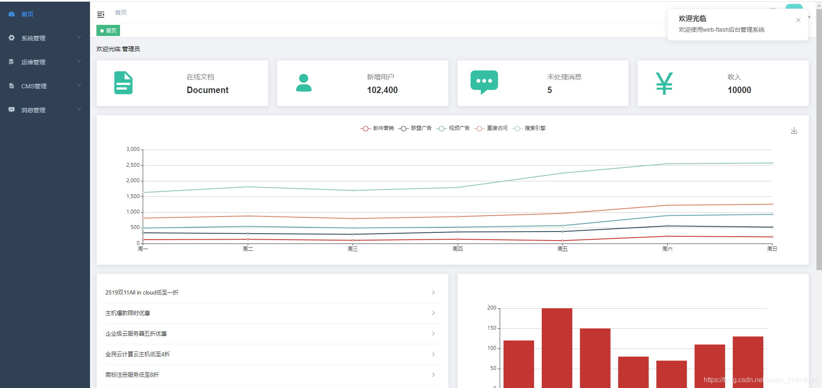The height and width of the screenshot is (388, 822).
Task: Close the 欢迎光临 notification popup
Action: tap(798, 20)
